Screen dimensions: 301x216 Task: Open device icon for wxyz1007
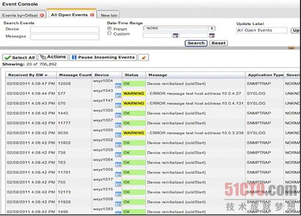[x=118, y=125]
